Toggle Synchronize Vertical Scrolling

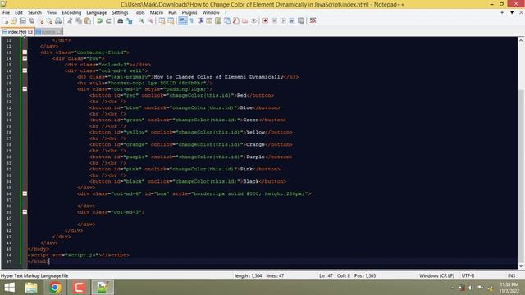point(162,20)
